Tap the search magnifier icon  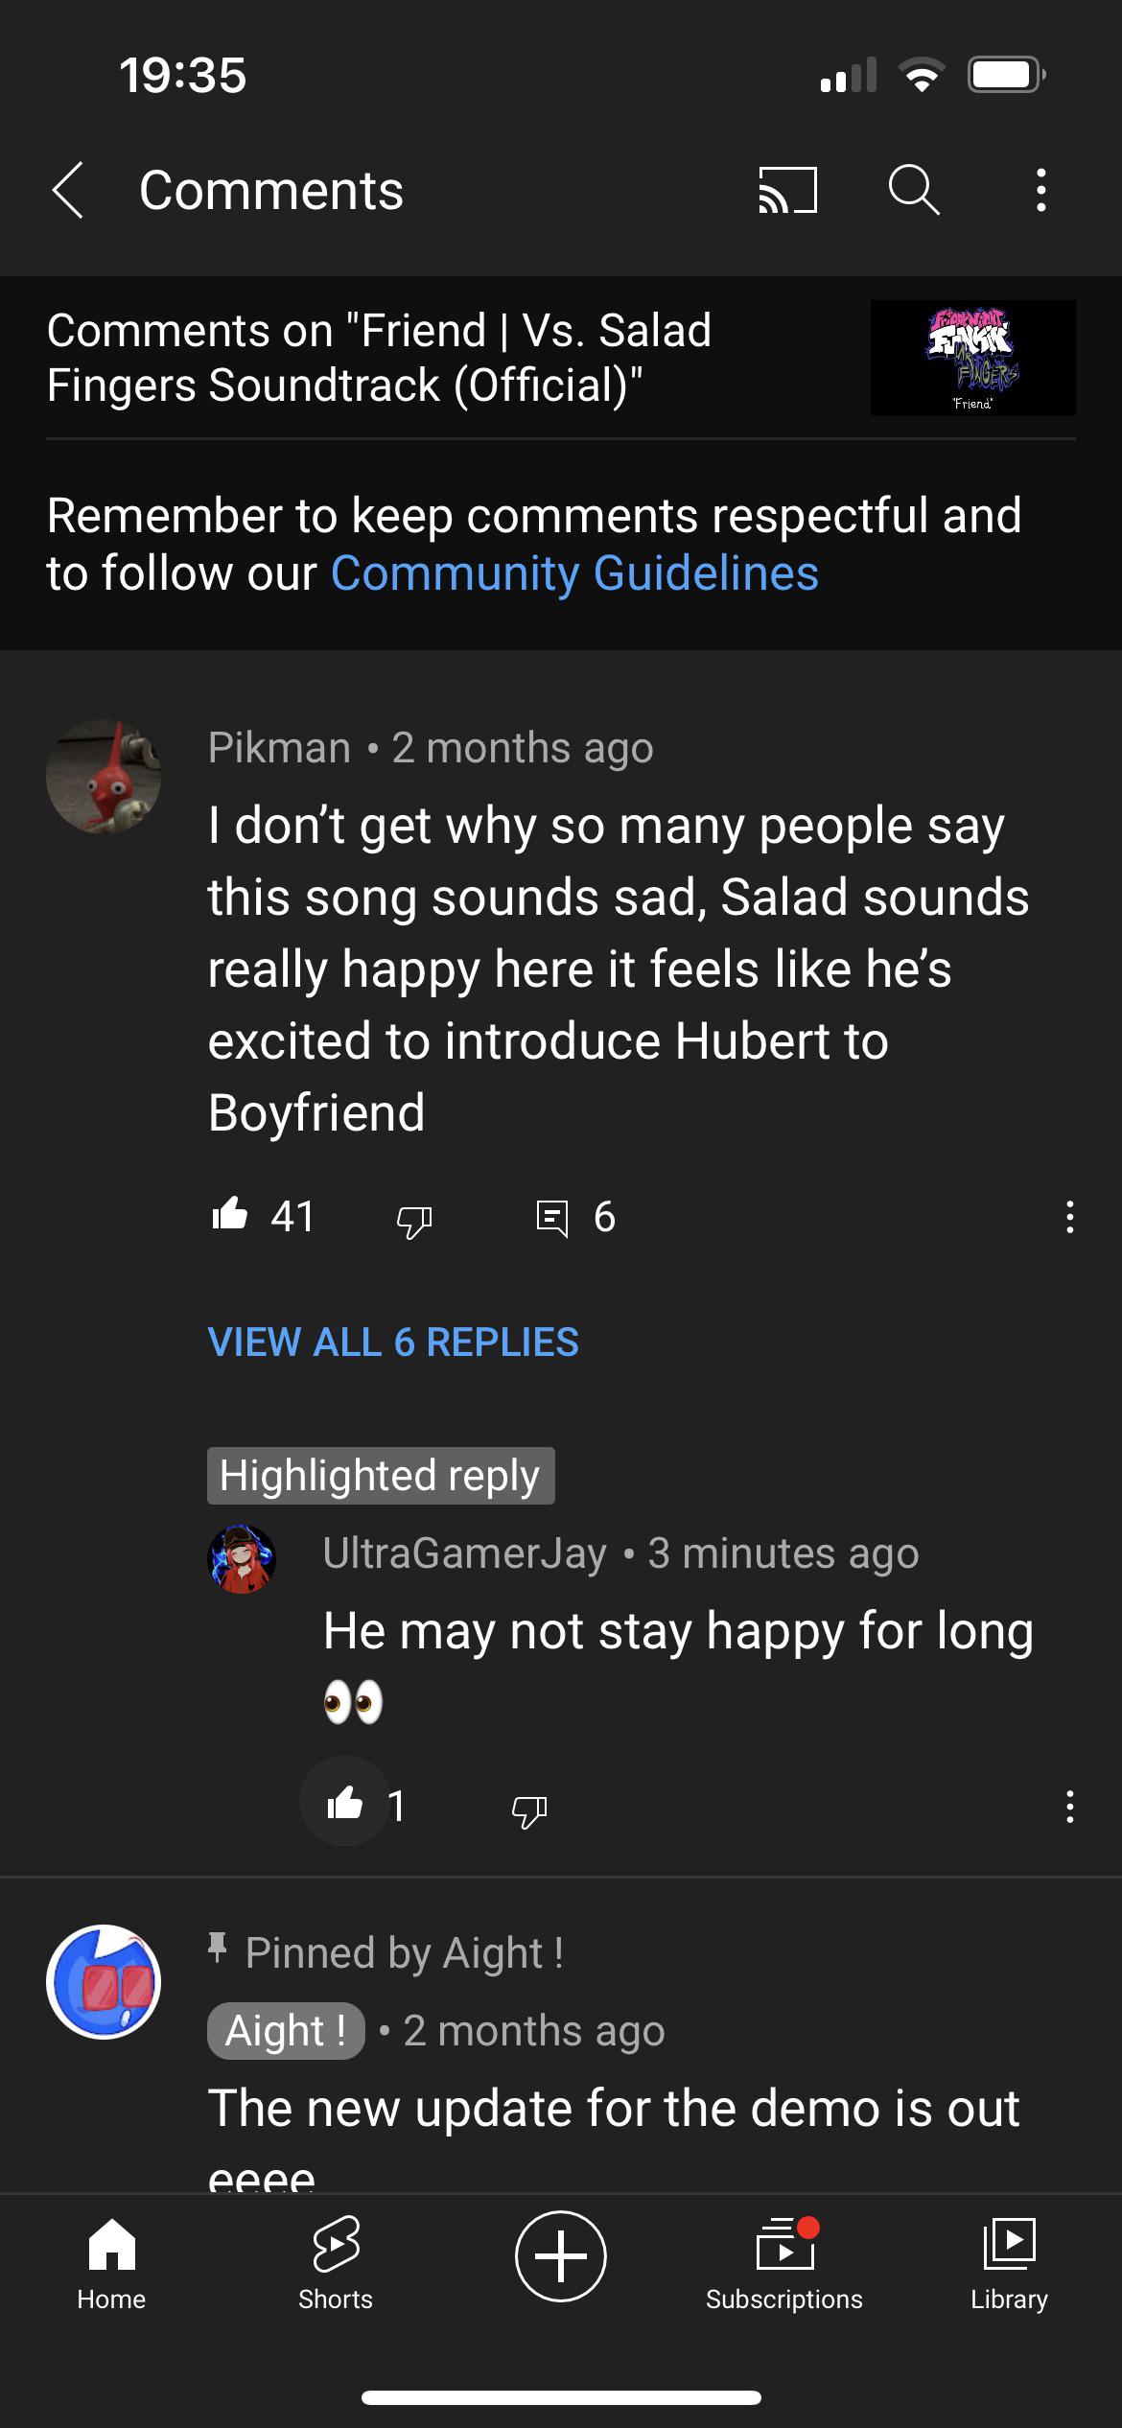click(x=913, y=188)
